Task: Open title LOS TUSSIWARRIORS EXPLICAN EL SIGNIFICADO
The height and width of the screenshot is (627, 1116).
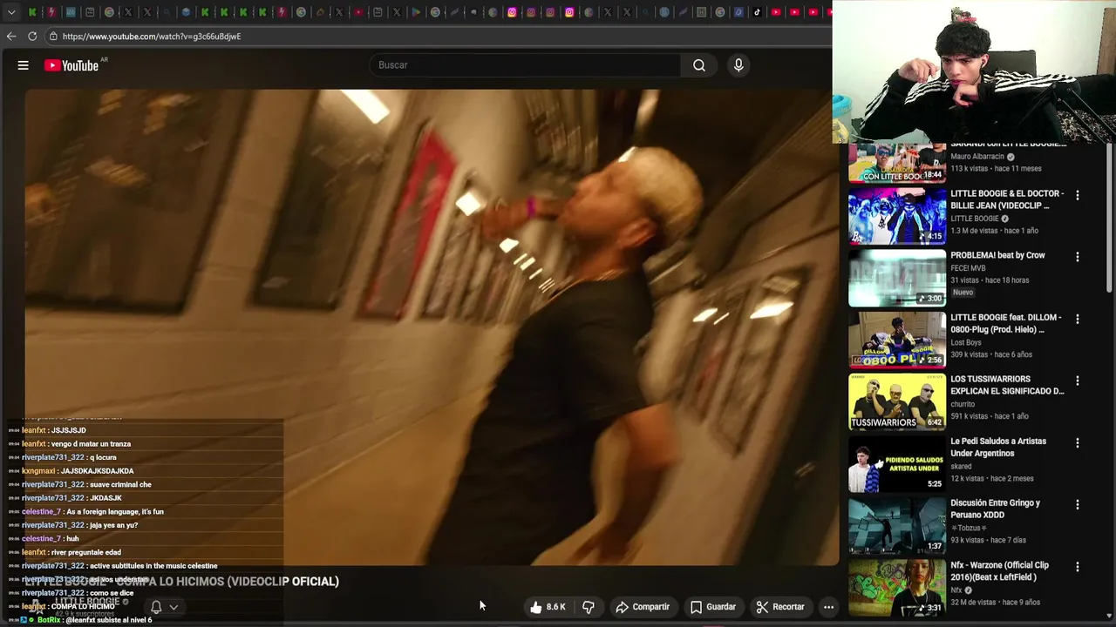Action: (x=1007, y=385)
